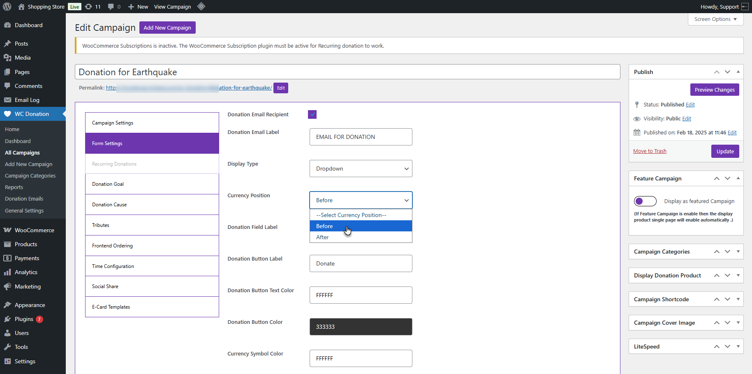Open the comments bubble icon in admin bar
Viewport: 752px width, 374px height.
pyautogui.click(x=111, y=7)
